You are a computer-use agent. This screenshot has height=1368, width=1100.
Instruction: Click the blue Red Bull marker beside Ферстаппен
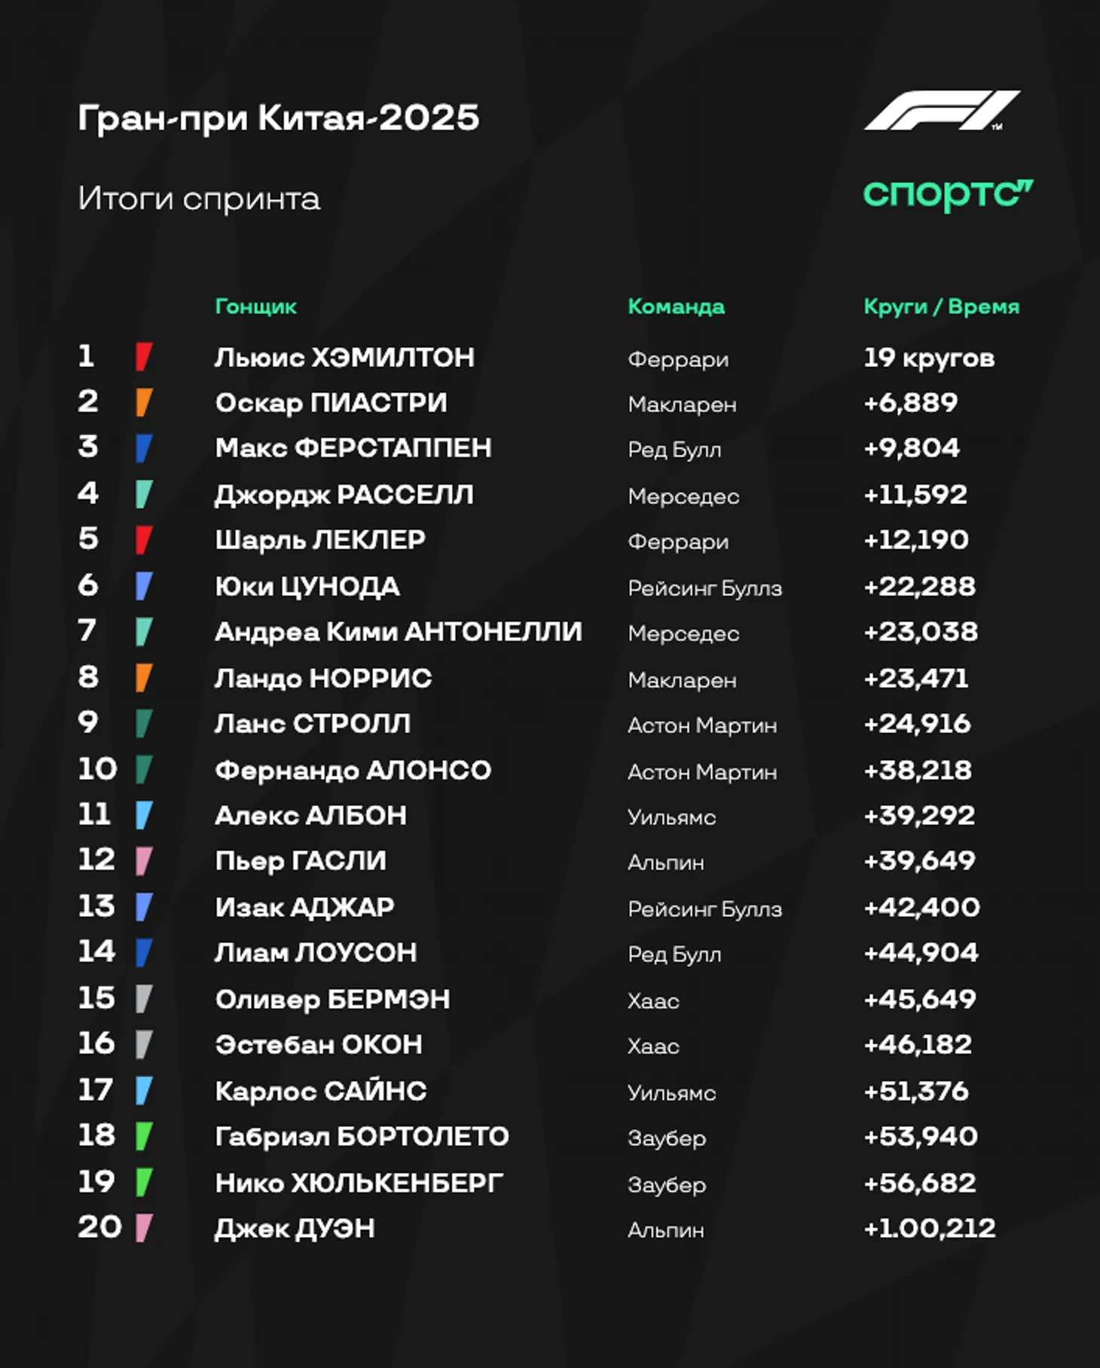144,448
